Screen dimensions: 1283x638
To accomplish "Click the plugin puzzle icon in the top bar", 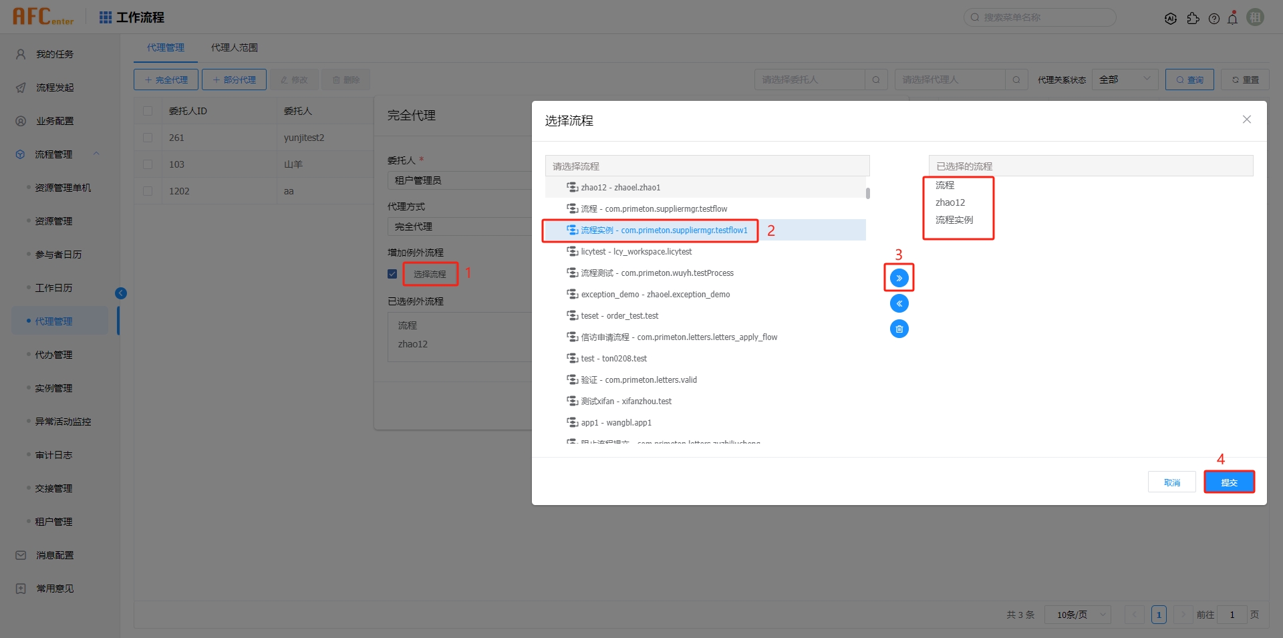I will [1193, 18].
